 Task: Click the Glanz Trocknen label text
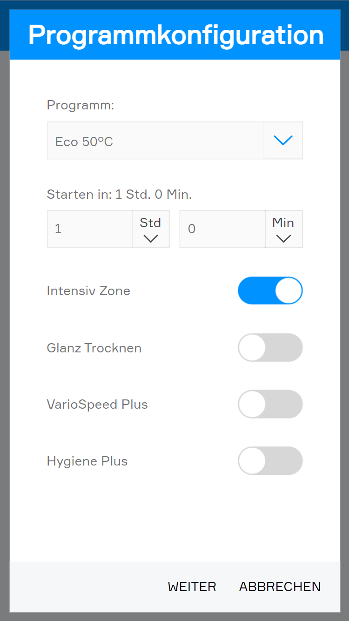click(94, 348)
